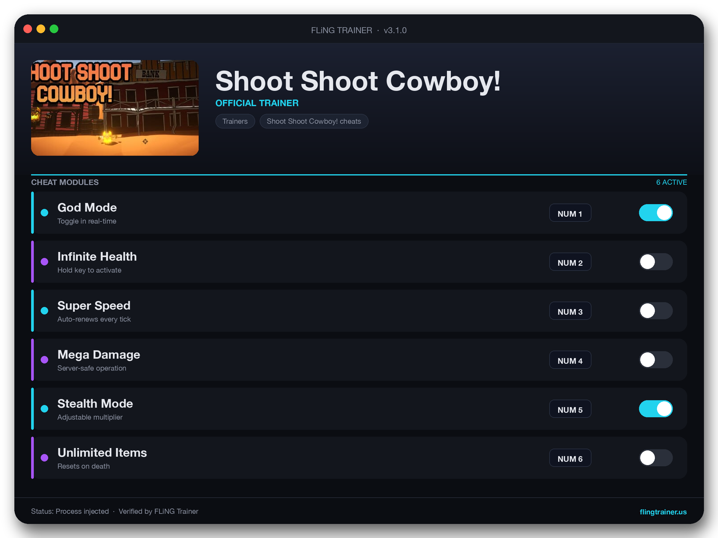718x538 pixels.
Task: Click the 'Adjustable multiplier' description
Action: pyautogui.click(x=90, y=417)
